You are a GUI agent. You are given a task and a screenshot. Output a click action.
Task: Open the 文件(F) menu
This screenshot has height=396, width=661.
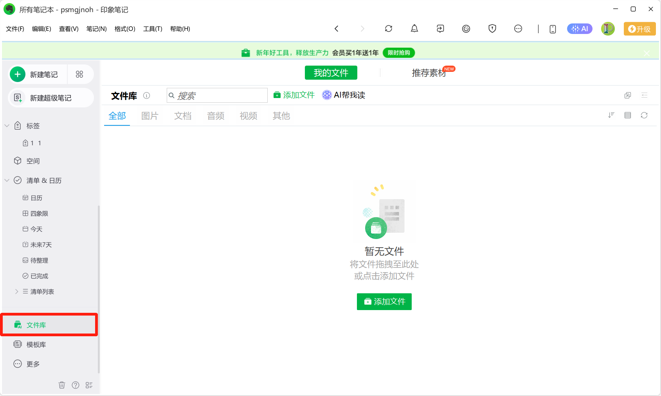click(x=15, y=29)
